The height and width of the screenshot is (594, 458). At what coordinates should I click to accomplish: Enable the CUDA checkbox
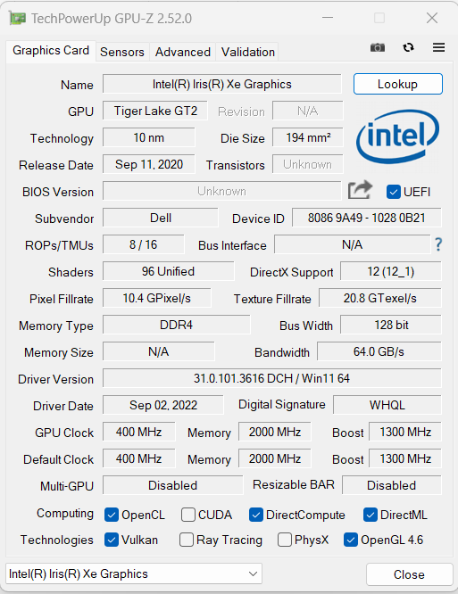coord(188,515)
